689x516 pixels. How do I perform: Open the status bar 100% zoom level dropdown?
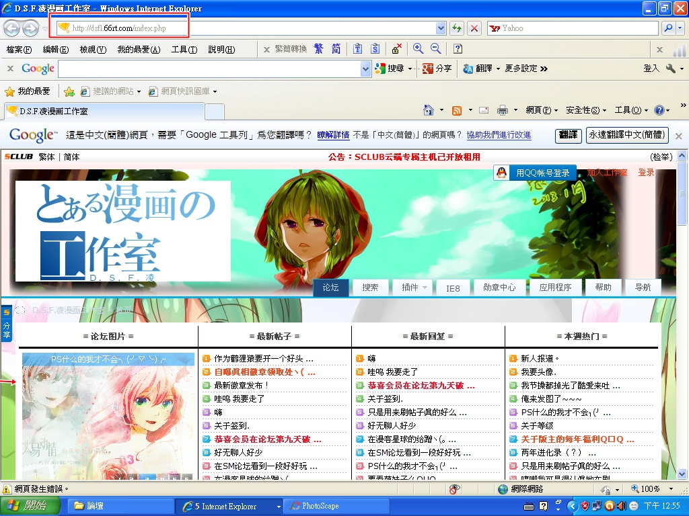click(x=671, y=489)
